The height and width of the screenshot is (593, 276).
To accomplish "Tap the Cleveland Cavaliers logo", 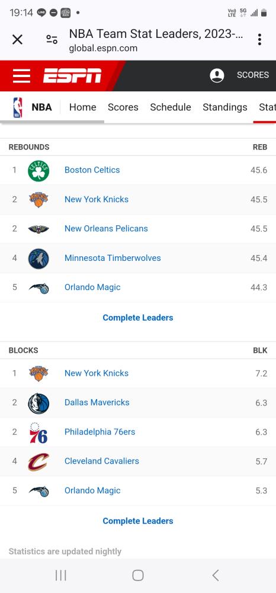I will (x=38, y=462).
